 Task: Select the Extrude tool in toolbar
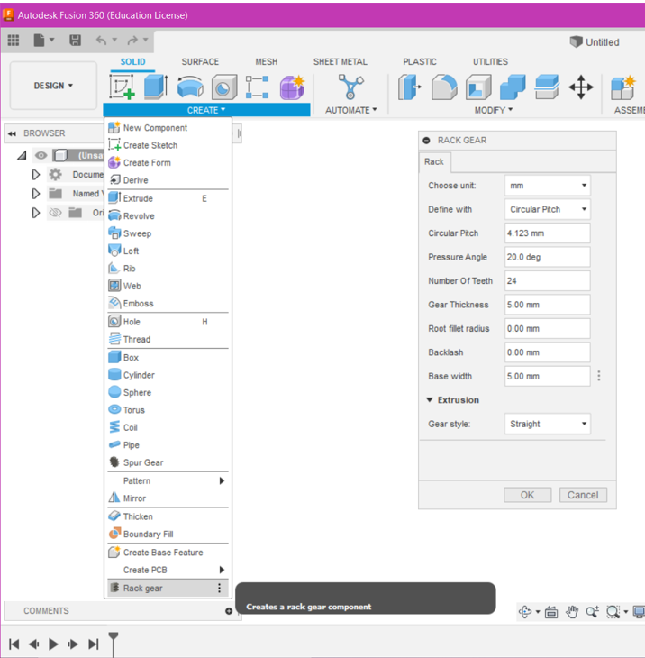pos(156,87)
